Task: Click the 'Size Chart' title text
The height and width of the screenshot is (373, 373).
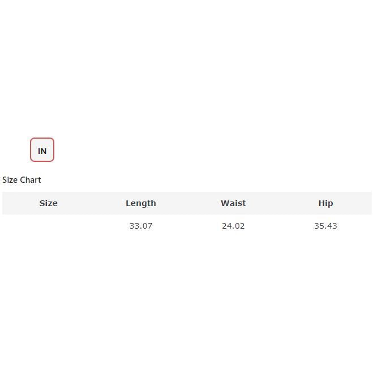Action: point(22,180)
